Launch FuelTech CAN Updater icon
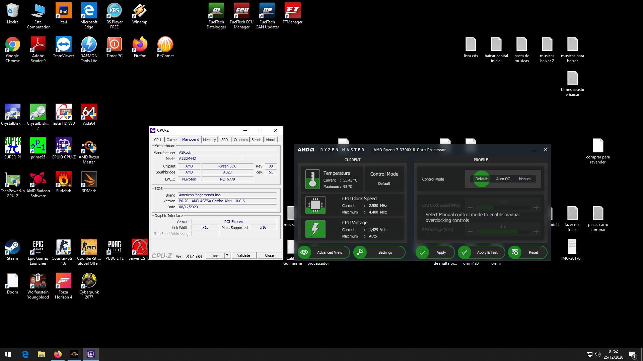The image size is (643, 361). (267, 16)
